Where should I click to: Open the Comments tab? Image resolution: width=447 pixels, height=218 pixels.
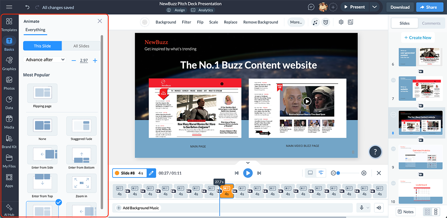[431, 23]
